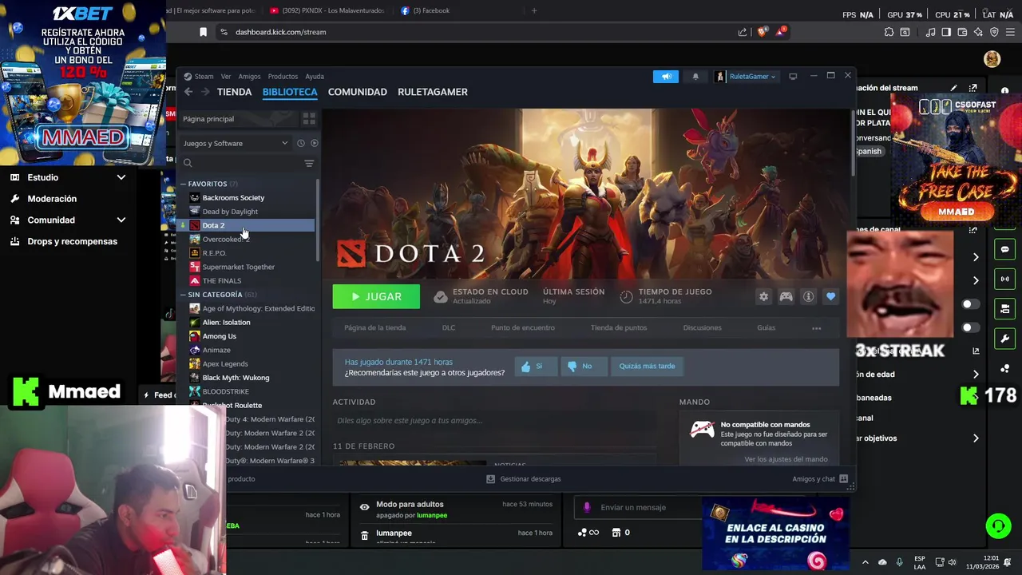This screenshot has height=575, width=1022.
Task: Open Kick profile avatar at top right
Action: [x=992, y=59]
